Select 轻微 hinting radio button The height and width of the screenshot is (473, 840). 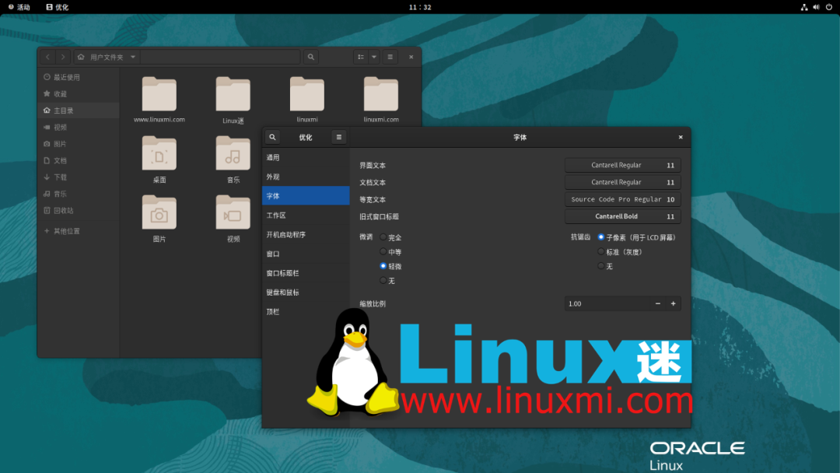point(383,266)
